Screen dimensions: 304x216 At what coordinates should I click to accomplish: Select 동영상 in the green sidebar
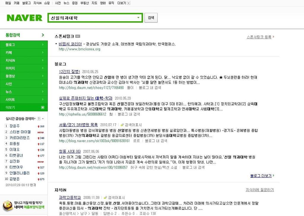pyautogui.click(x=24, y=76)
